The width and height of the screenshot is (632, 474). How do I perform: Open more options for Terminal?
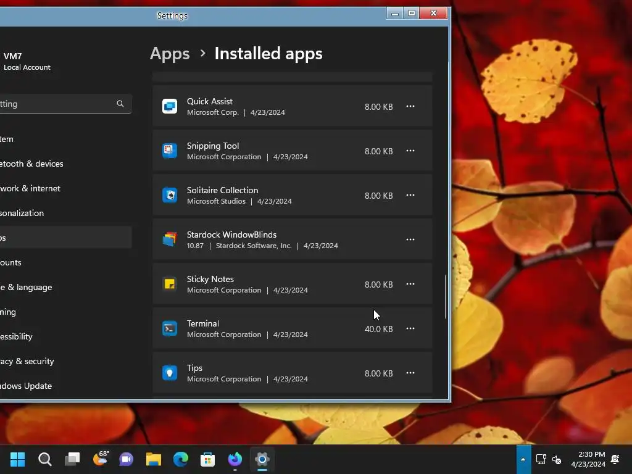point(410,328)
